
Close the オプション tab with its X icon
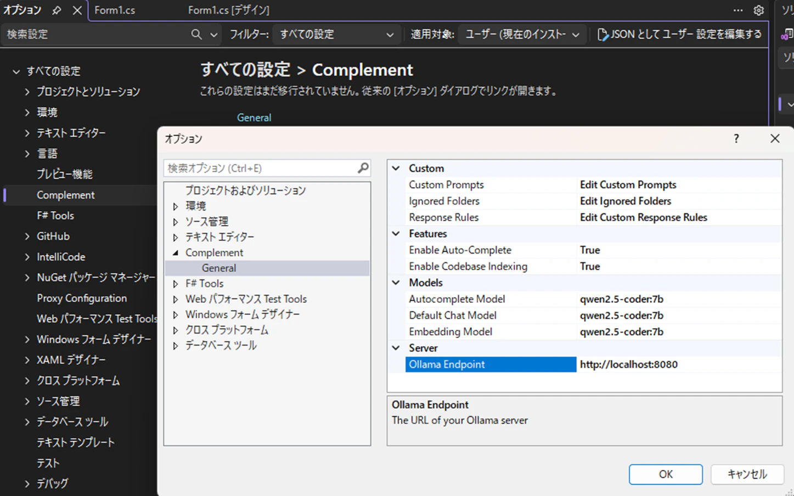coord(77,10)
